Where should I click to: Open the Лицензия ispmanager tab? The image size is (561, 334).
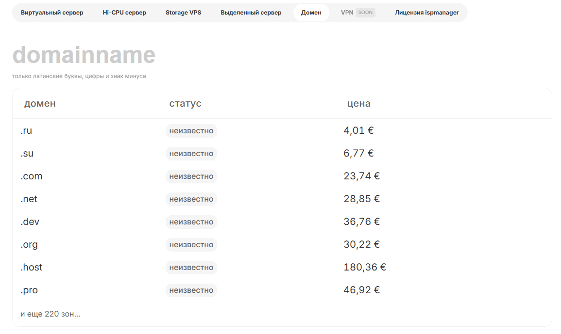pyautogui.click(x=426, y=13)
